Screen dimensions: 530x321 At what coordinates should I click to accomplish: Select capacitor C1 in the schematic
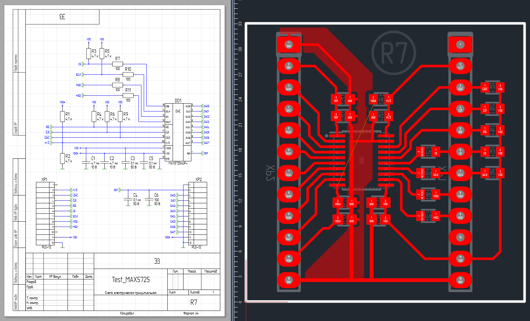click(85, 163)
